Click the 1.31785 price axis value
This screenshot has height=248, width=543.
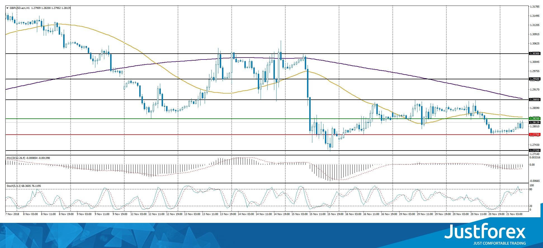point(535,7)
